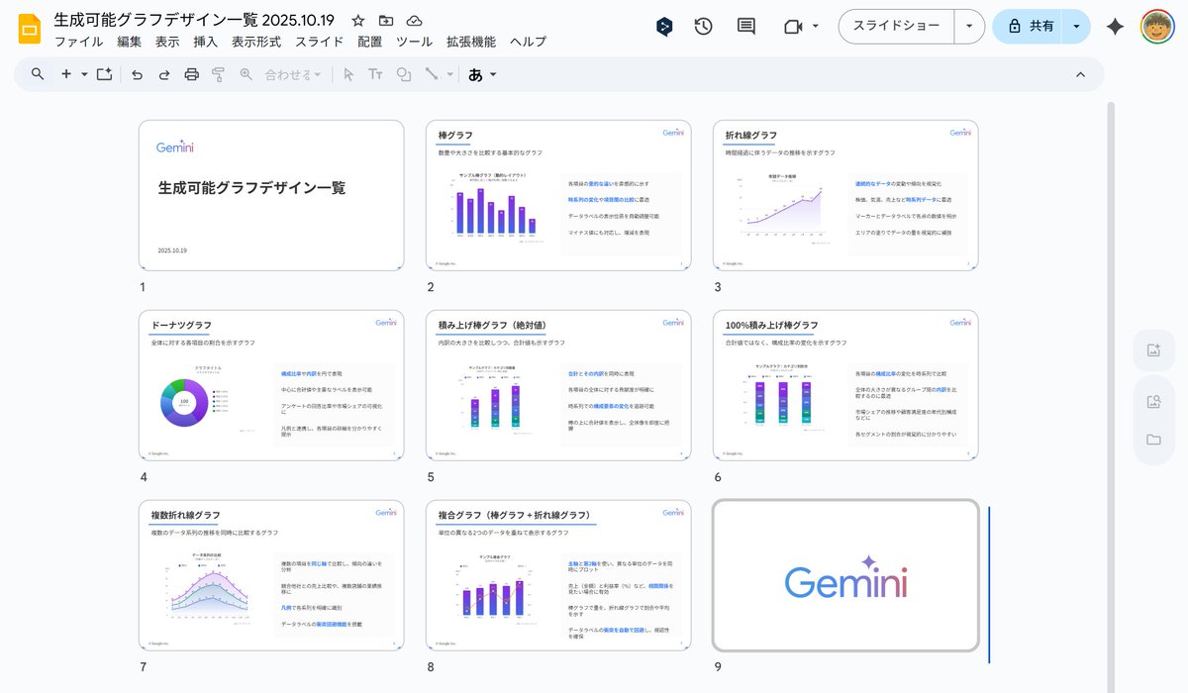Insert a shape
Screen dimensions: 1188x693
(x=403, y=74)
